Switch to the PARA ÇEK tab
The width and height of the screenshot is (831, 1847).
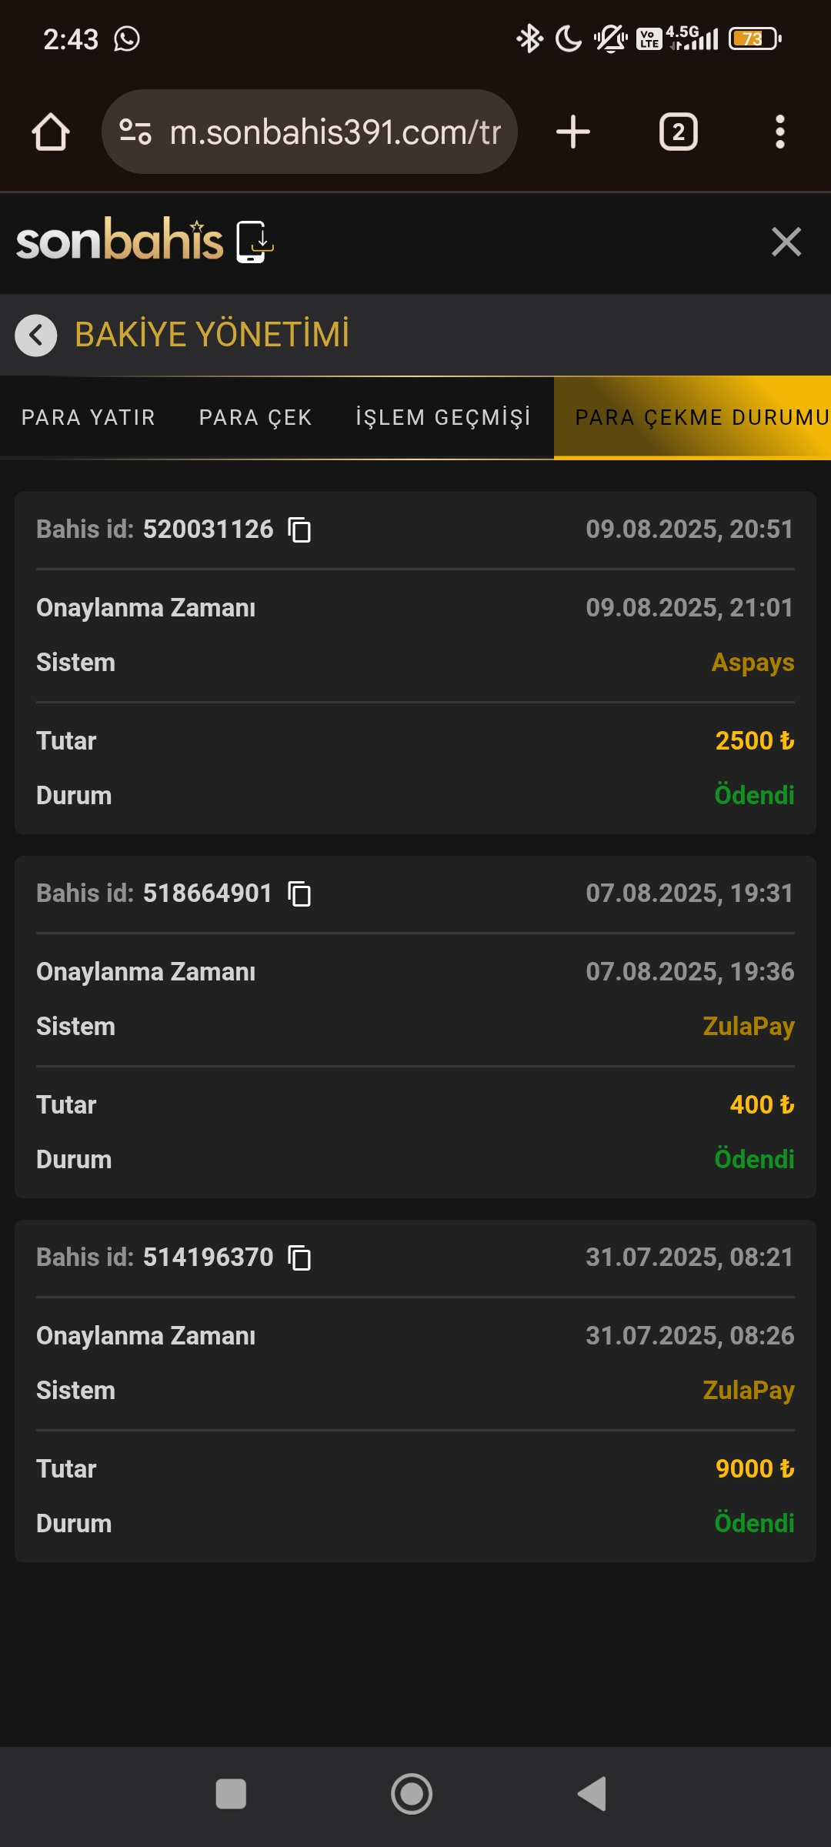tap(255, 418)
